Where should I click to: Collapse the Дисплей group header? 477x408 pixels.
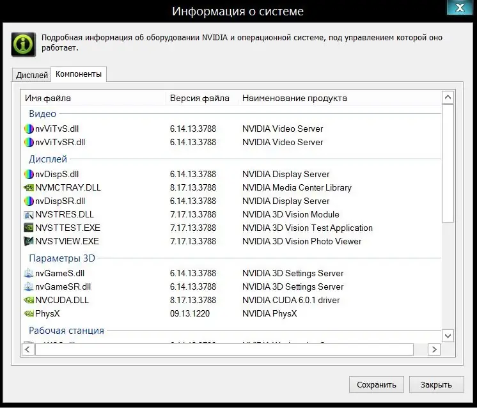tap(47, 159)
